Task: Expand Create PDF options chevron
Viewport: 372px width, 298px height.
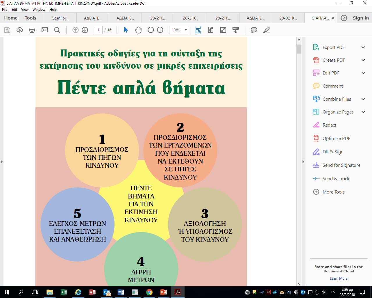Action: pos(363,60)
